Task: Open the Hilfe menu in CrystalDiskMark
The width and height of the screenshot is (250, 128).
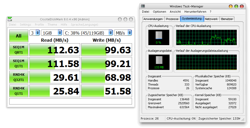Action: pos(64,25)
